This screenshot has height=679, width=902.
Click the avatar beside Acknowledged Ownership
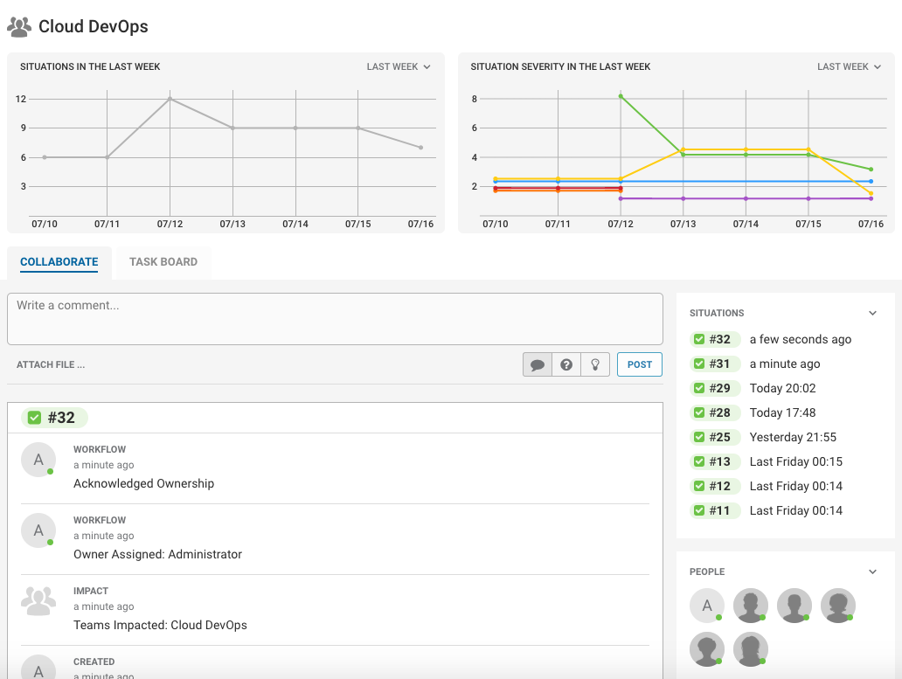click(38, 460)
